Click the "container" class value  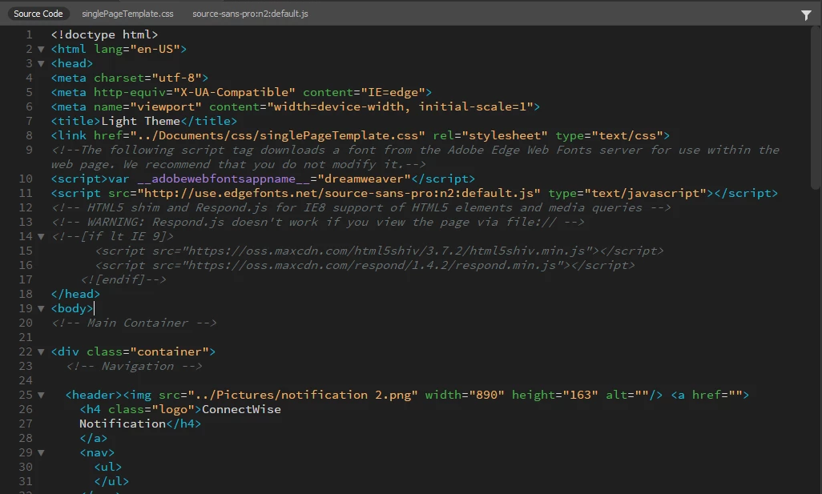tap(169, 351)
